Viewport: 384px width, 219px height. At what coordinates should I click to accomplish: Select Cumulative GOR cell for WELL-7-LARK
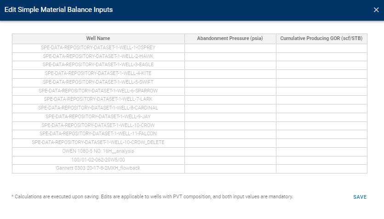click(x=321, y=99)
